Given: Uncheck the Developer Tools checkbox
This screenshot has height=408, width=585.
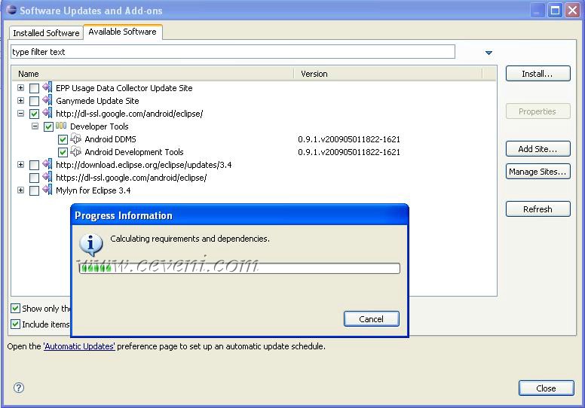Looking at the screenshot, I should [48, 126].
